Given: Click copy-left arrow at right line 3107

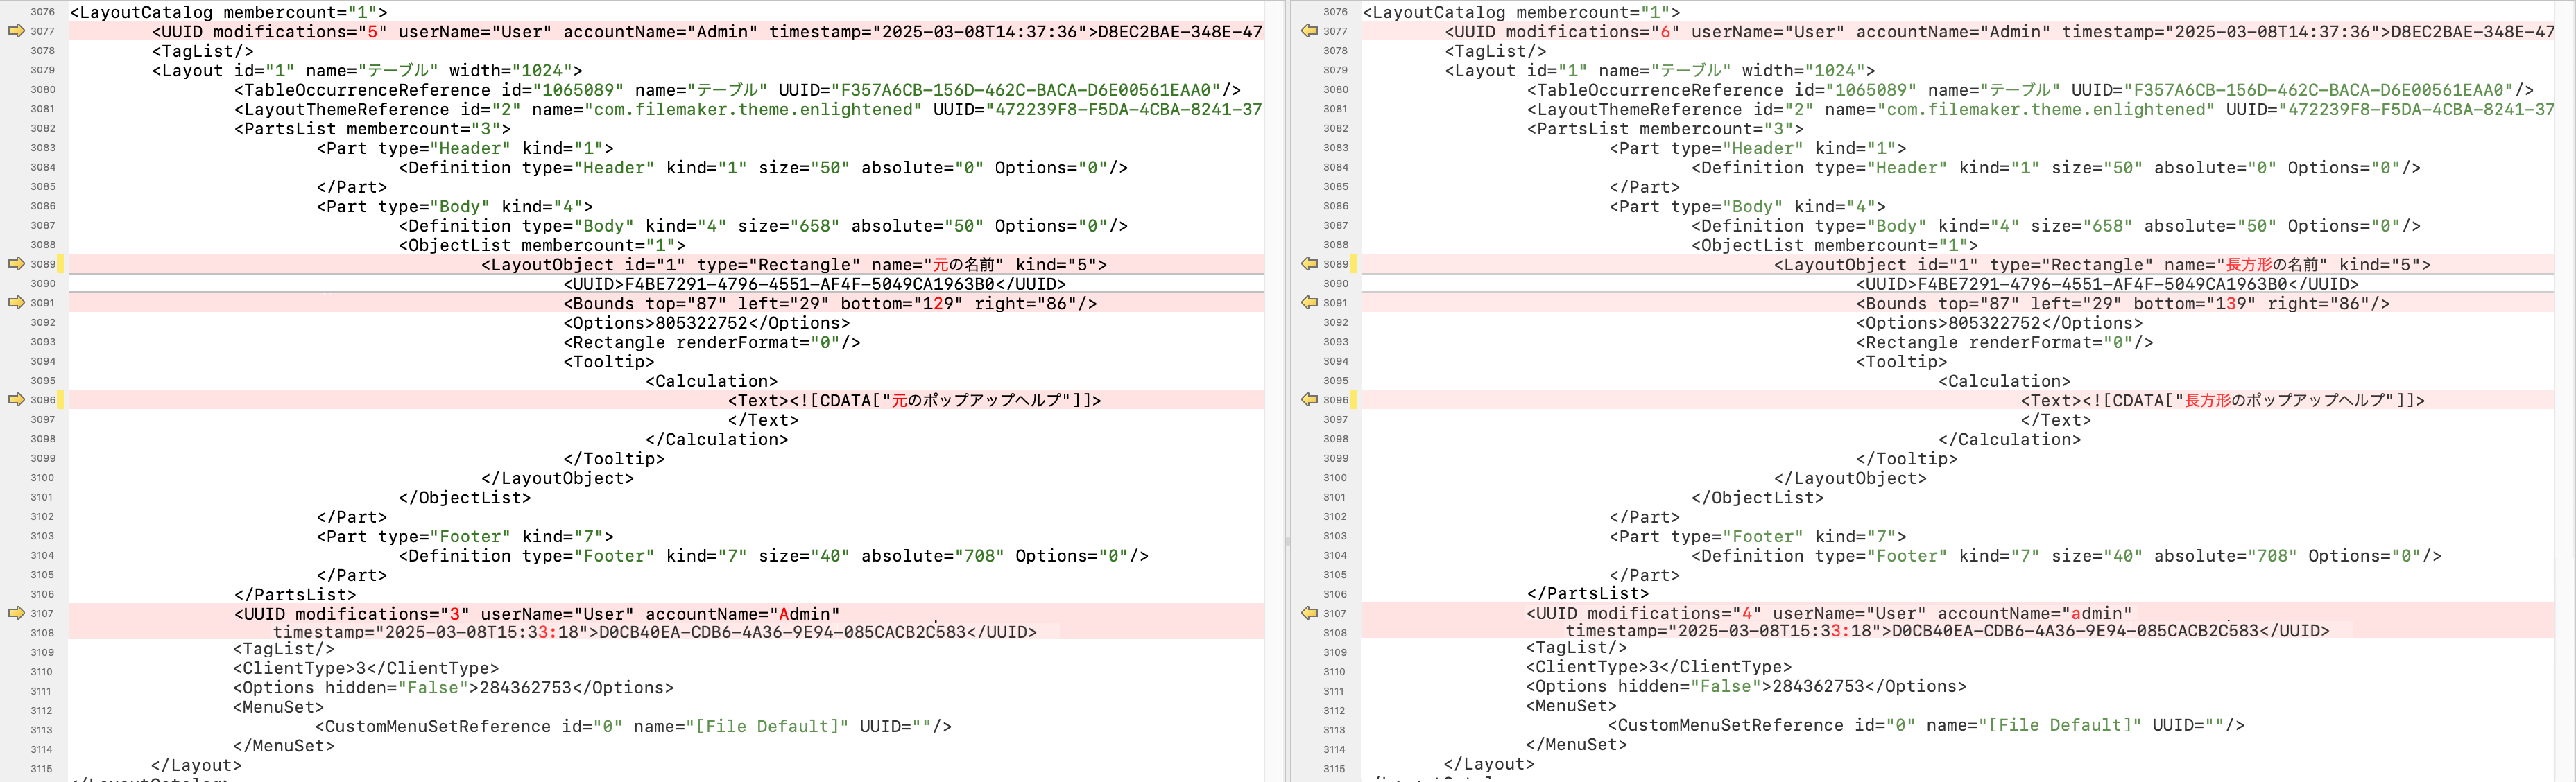Looking at the screenshot, I should pos(1309,613).
